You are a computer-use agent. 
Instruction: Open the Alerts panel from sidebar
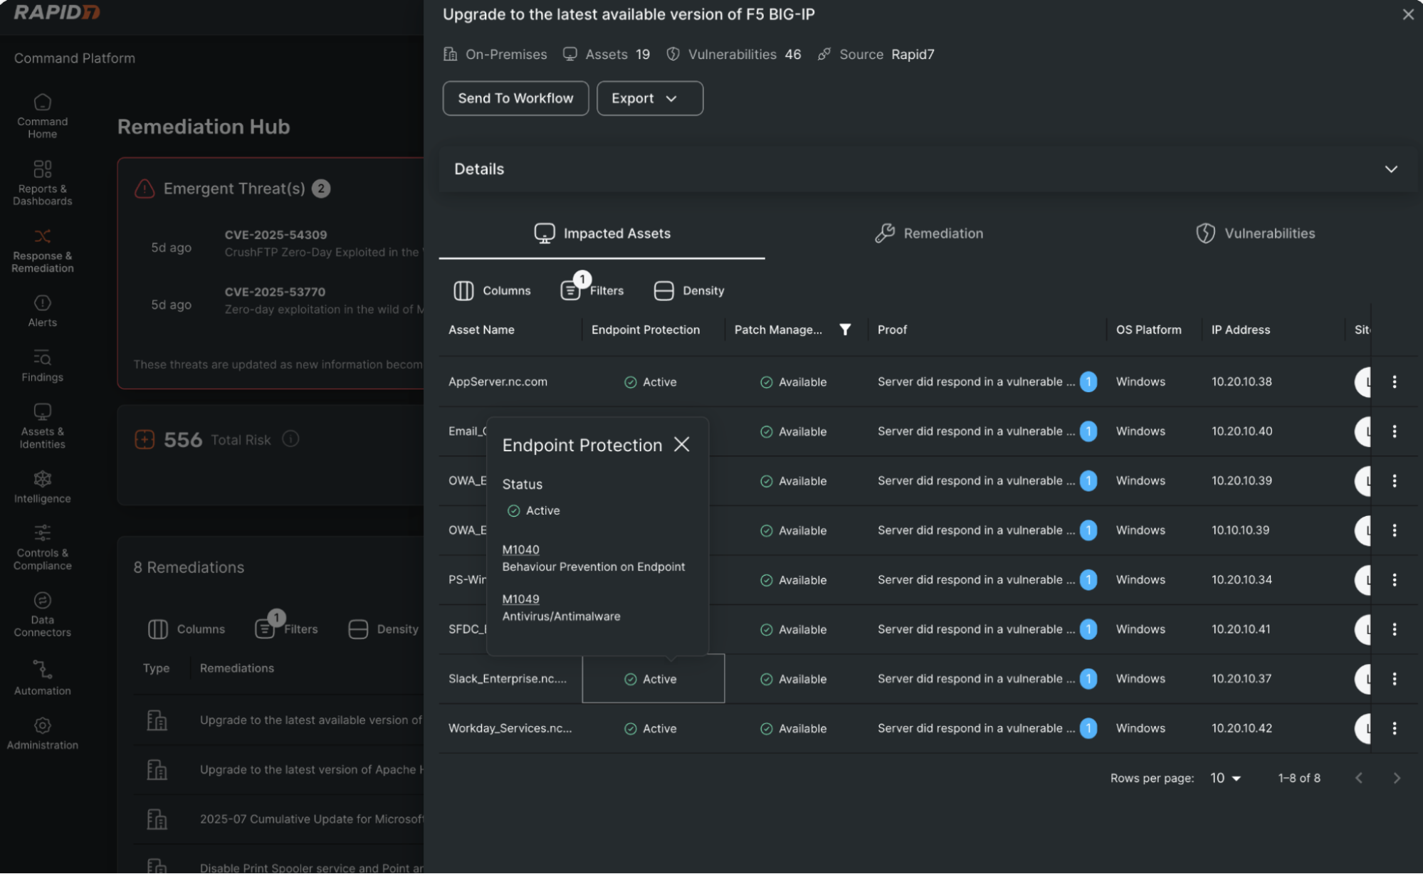pos(42,310)
